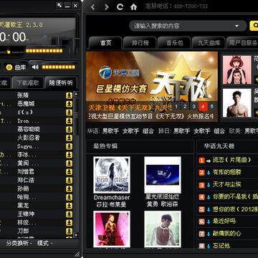Open the Dreamchaser album title link
Viewport: 258px width, 258px height.
click(112, 198)
